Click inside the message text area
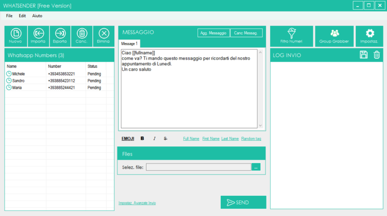The image size is (387, 216). click(x=189, y=89)
